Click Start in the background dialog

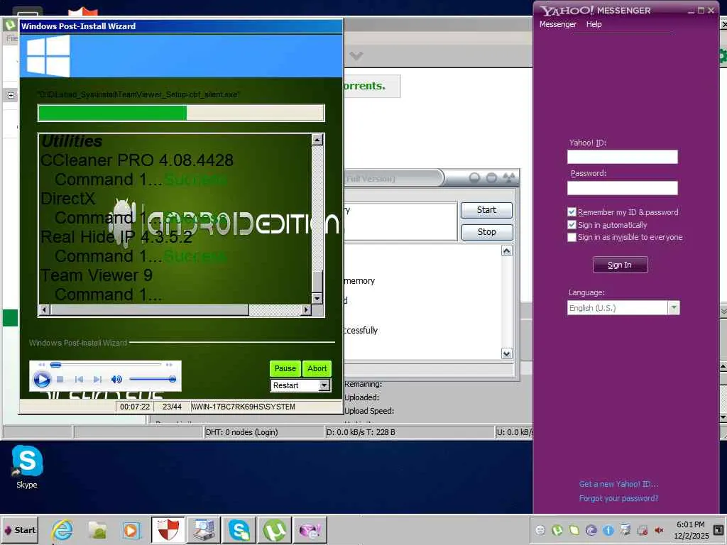pos(486,210)
